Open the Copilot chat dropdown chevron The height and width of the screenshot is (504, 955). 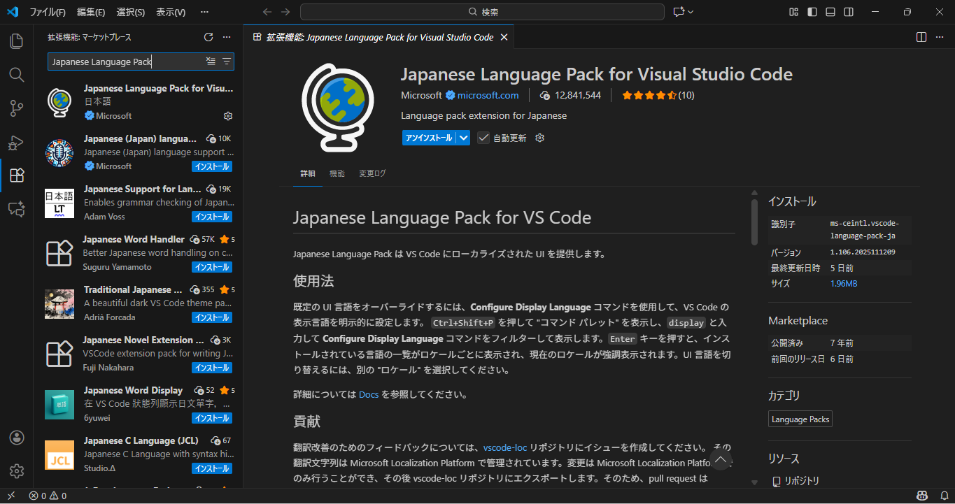pyautogui.click(x=691, y=12)
